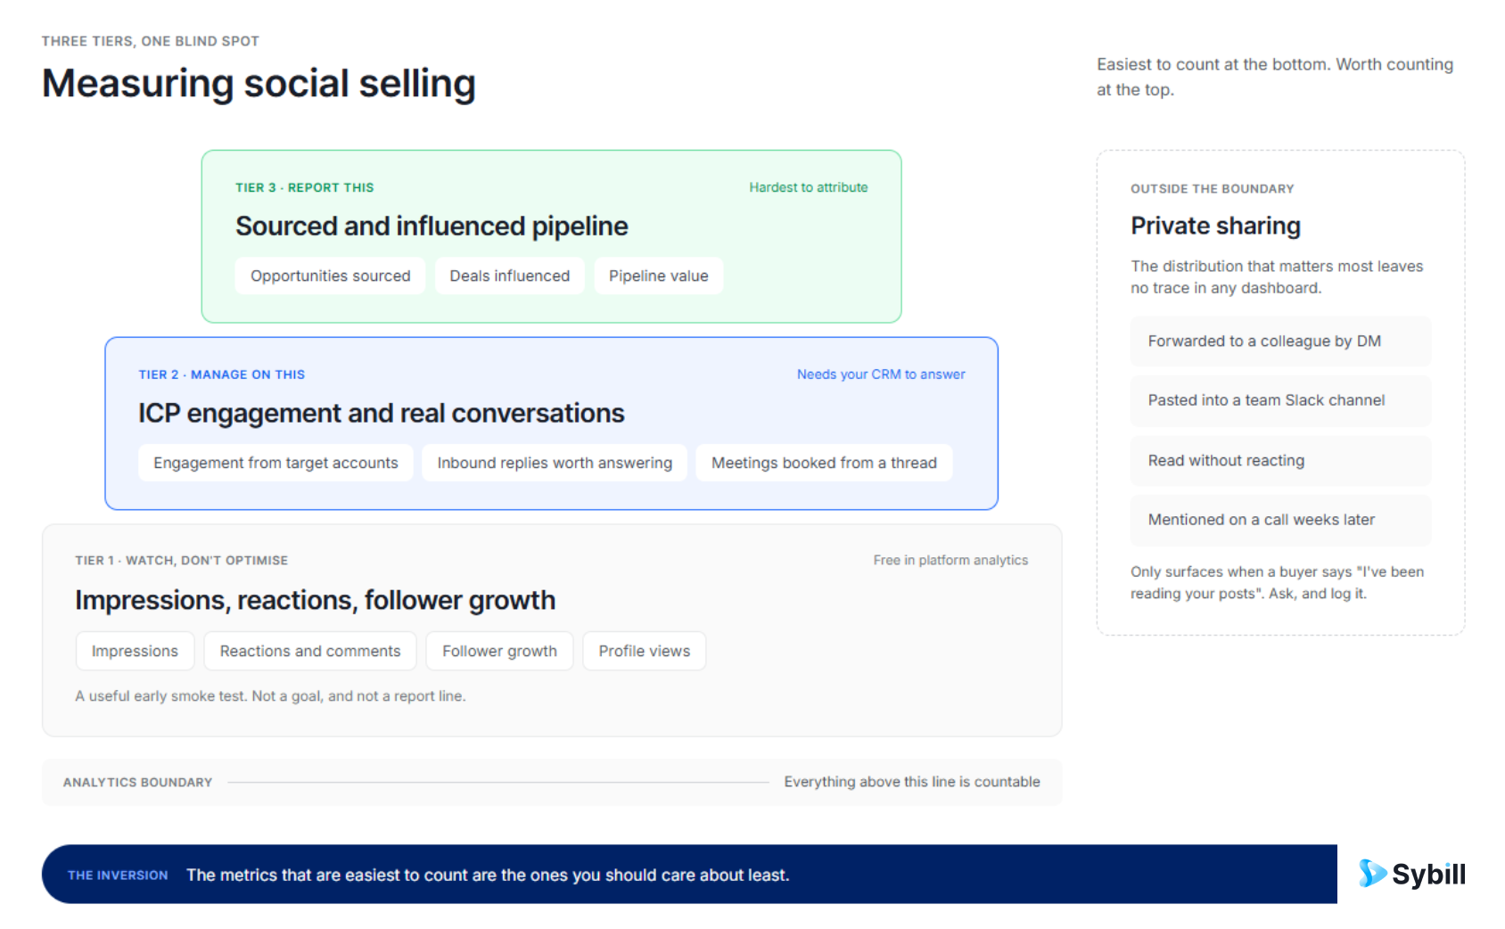1505x929 pixels.
Task: Select Pasted into a team Slack channel
Action: (1280, 400)
